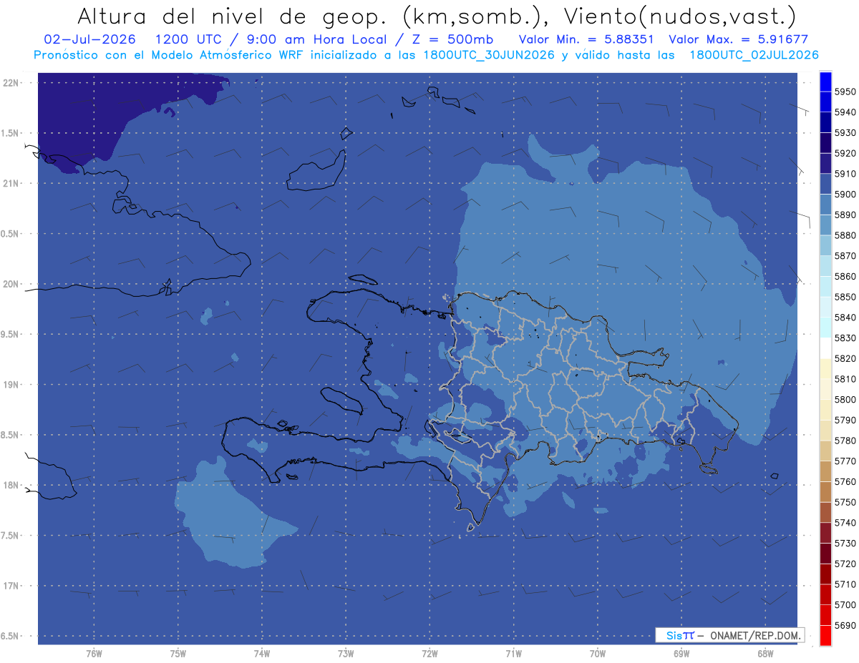The image size is (859, 663).
Task: Click the 5900 legend value
Action: [845, 194]
